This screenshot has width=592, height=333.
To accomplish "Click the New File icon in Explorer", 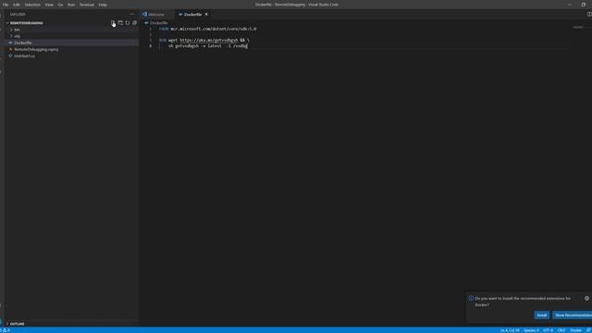I will point(113,23).
